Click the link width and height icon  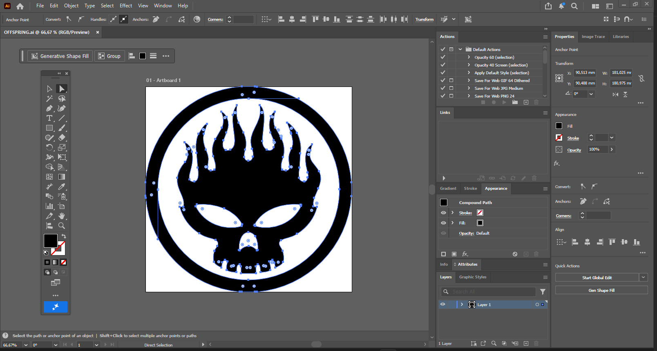[x=641, y=78]
